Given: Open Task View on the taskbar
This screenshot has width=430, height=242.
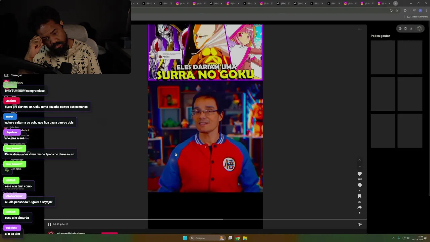Looking at the screenshot, I should tap(230, 238).
